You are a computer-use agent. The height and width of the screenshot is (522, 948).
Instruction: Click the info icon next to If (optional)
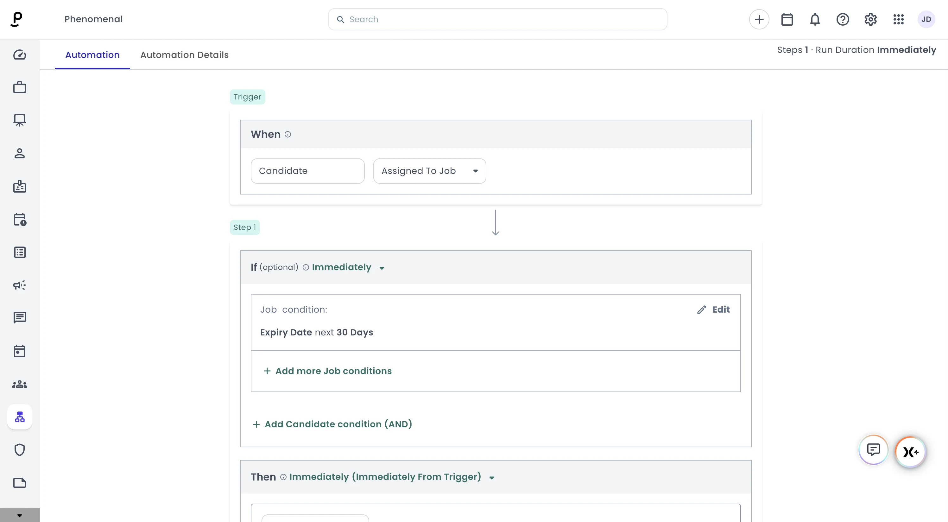click(306, 268)
